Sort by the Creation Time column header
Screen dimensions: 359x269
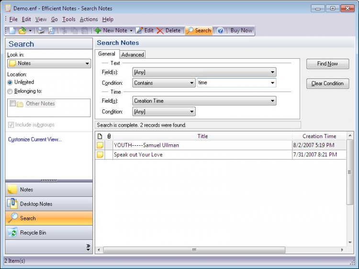tap(319, 136)
